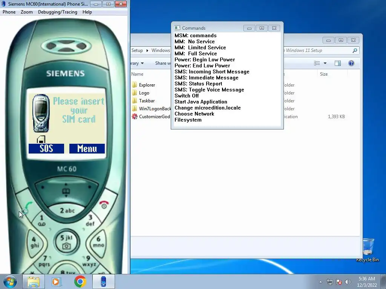Select SMS: Status Report command
Image resolution: width=386 pixels, height=289 pixels.
pyautogui.click(x=198, y=84)
